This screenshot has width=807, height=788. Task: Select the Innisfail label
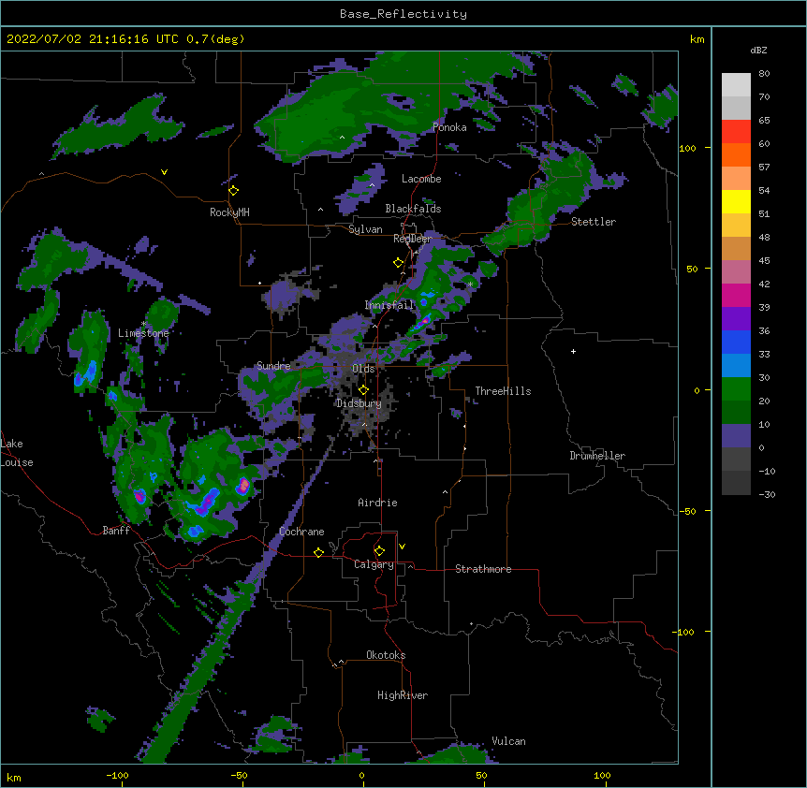click(x=389, y=305)
